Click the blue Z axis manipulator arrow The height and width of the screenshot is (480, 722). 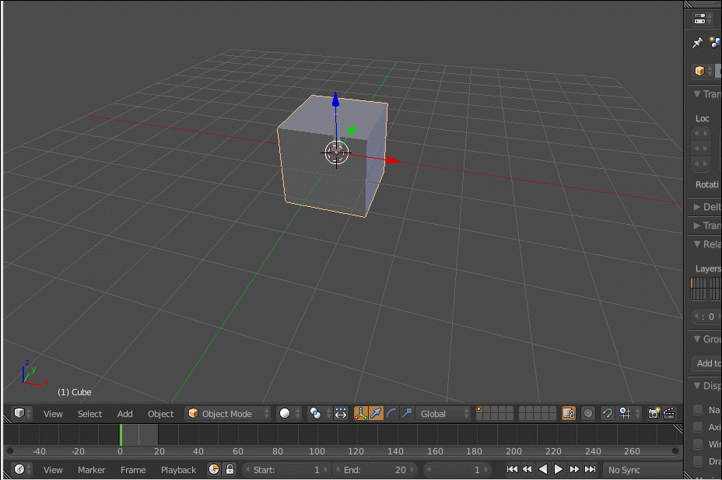coord(335,99)
